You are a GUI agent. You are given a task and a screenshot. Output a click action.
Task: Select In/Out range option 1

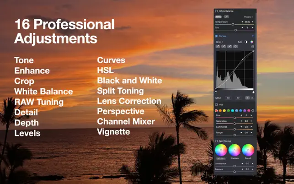[x=247, y=98]
